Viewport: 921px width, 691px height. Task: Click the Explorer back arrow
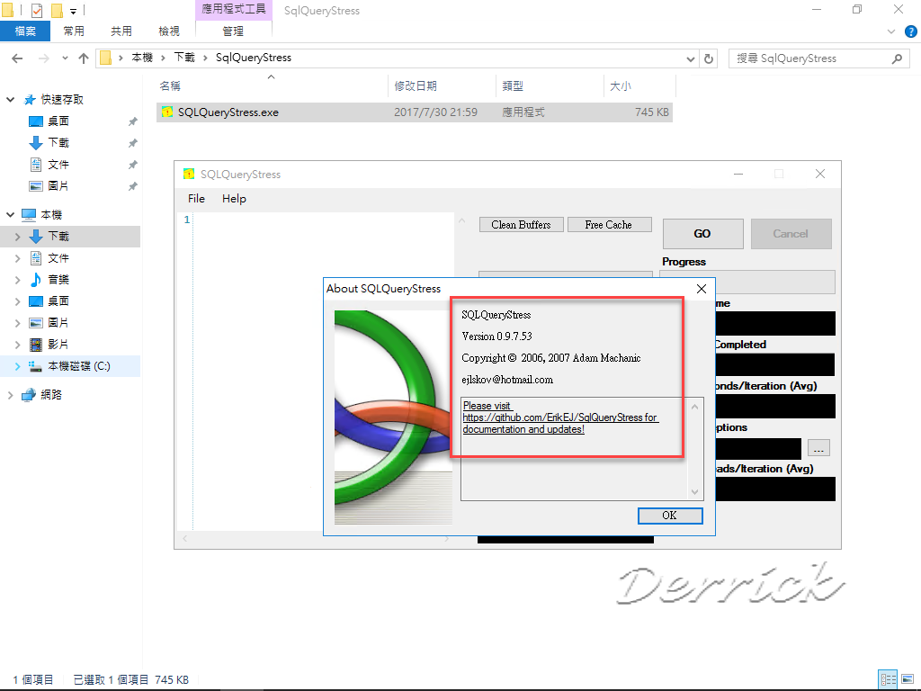point(17,58)
